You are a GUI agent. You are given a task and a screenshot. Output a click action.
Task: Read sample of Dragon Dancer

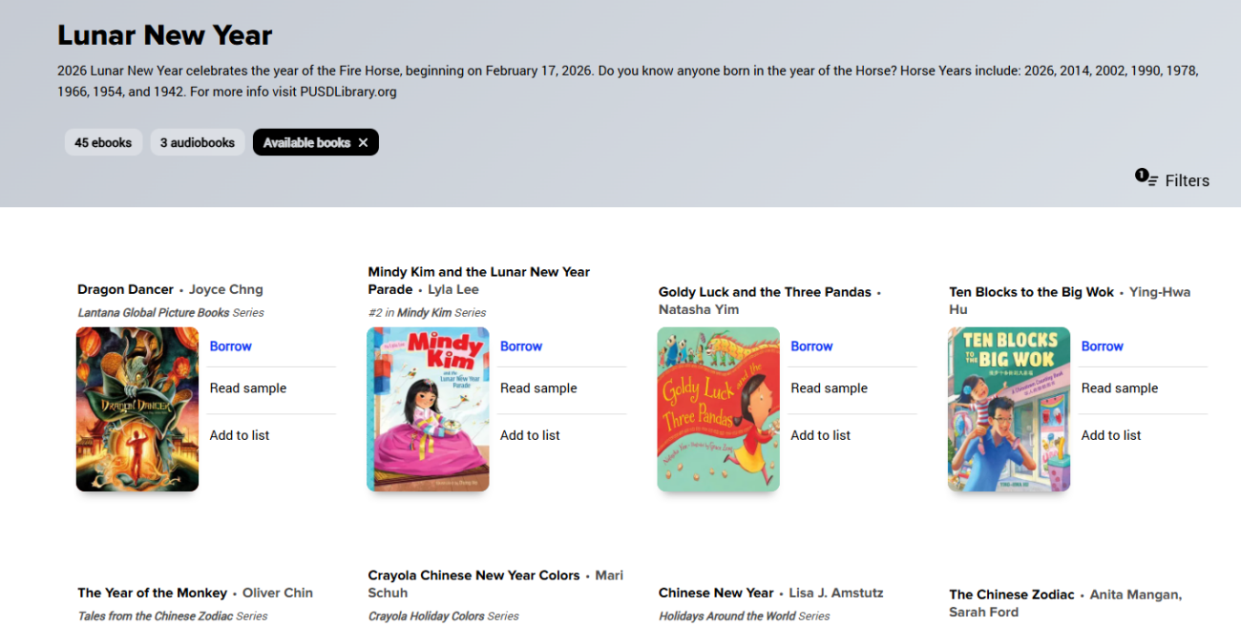[248, 388]
